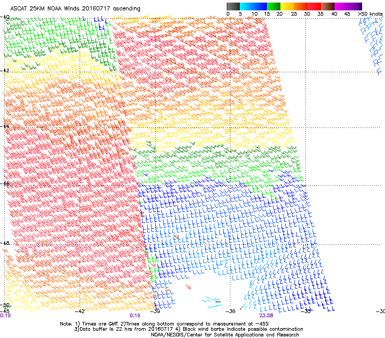Click the magenta-purple 40–50 knots color segment

(348, 6)
